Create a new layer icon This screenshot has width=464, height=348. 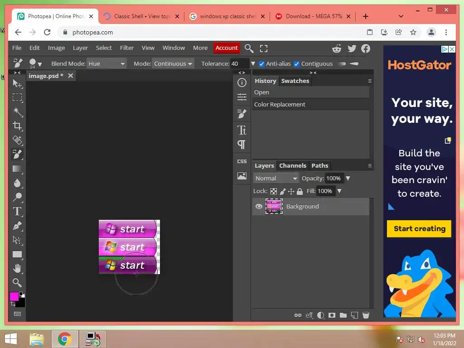354,315
